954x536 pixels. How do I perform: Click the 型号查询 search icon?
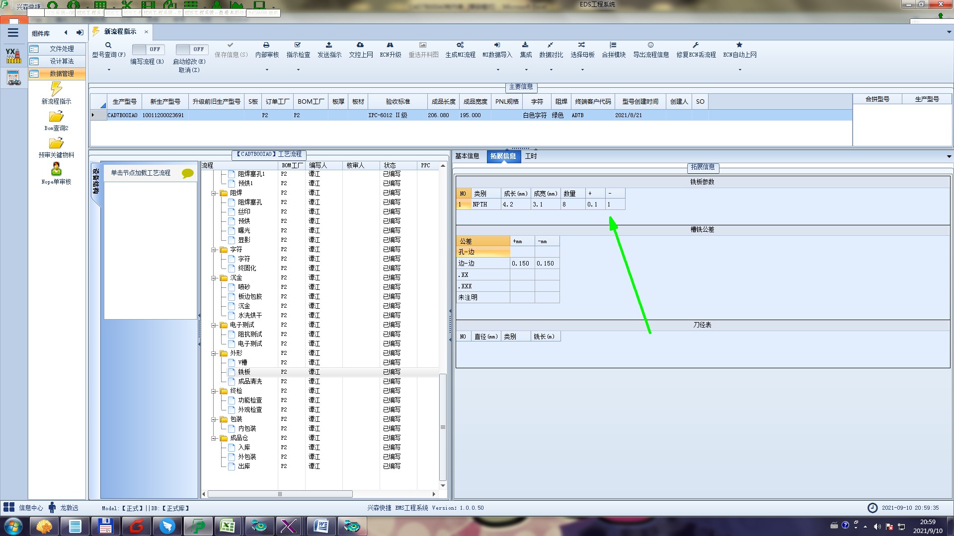click(x=108, y=45)
